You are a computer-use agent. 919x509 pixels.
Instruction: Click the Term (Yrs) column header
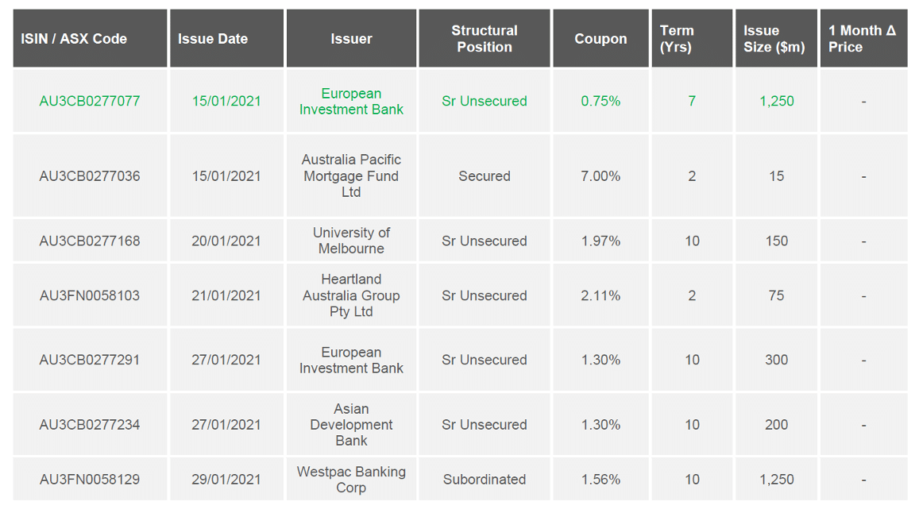tap(692, 39)
